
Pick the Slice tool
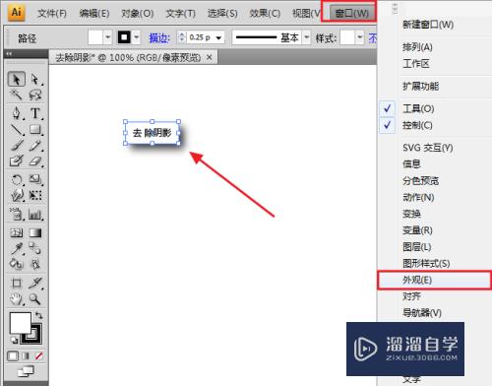click(x=35, y=283)
